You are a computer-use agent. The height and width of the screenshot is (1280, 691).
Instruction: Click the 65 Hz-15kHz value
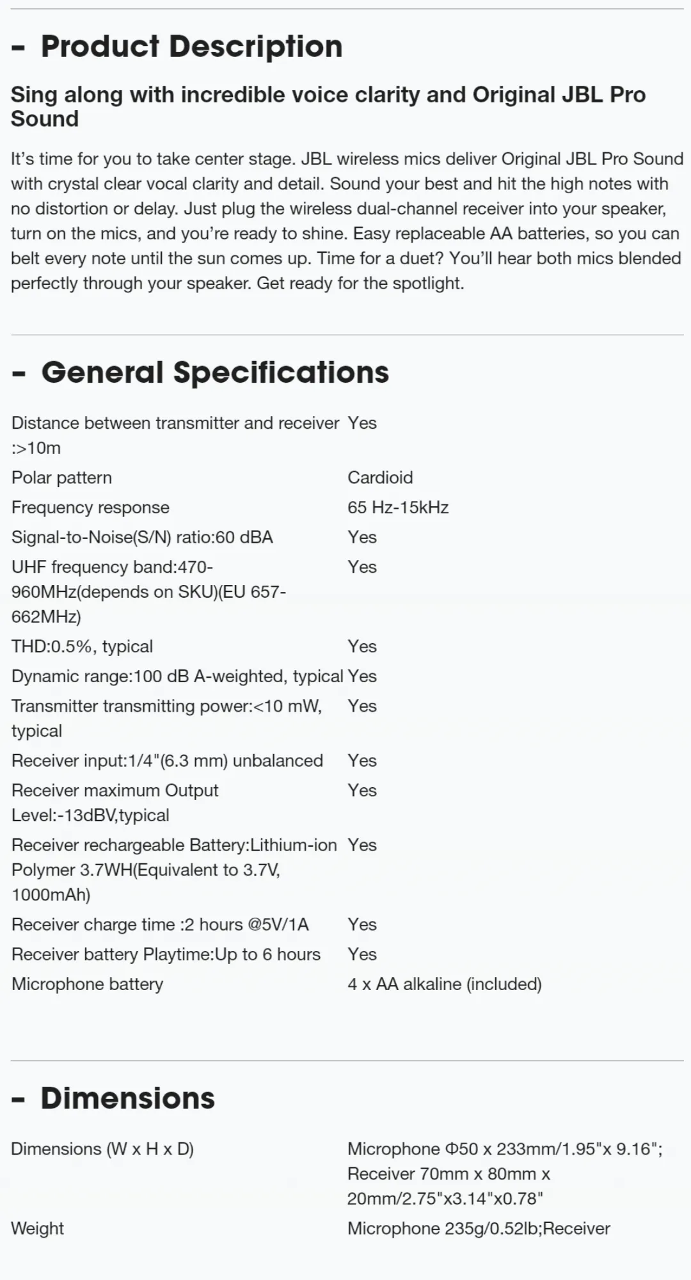pyautogui.click(x=398, y=508)
